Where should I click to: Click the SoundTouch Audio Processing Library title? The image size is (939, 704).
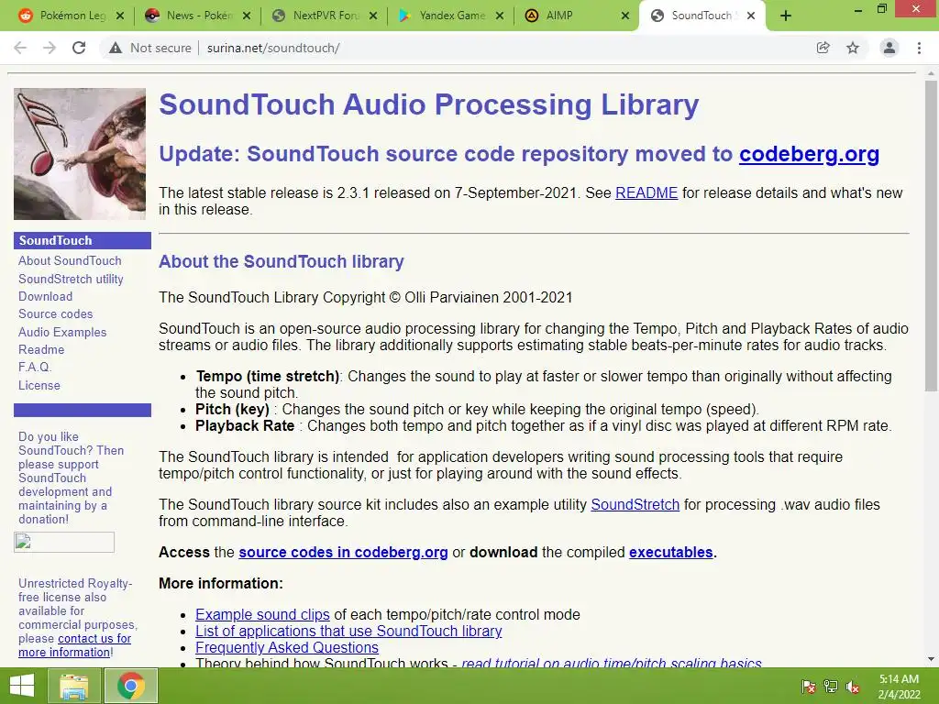pyautogui.click(x=429, y=104)
